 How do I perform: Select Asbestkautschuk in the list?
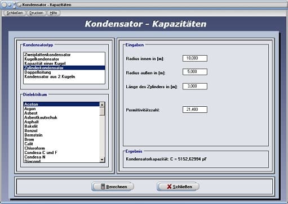click(x=61, y=117)
